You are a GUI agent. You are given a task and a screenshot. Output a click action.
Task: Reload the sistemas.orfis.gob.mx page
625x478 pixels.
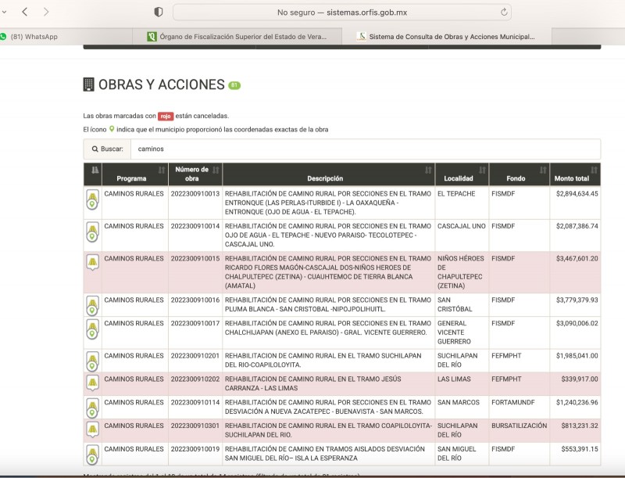click(x=504, y=12)
